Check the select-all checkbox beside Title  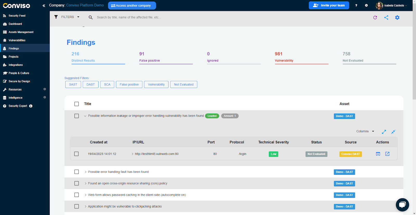(x=76, y=104)
